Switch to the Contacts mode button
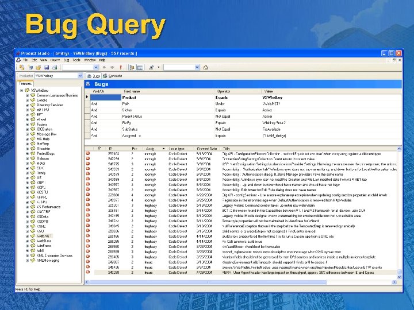Screen dimensions: 414x310 113,76
